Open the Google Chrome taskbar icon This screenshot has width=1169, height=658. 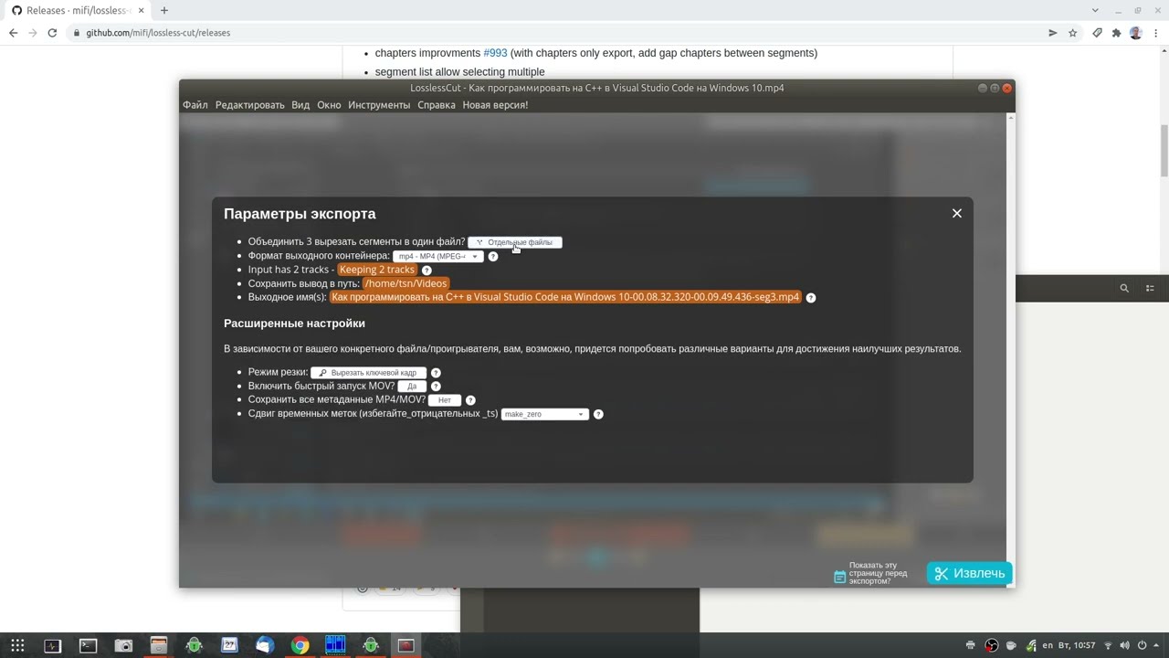[x=300, y=645]
